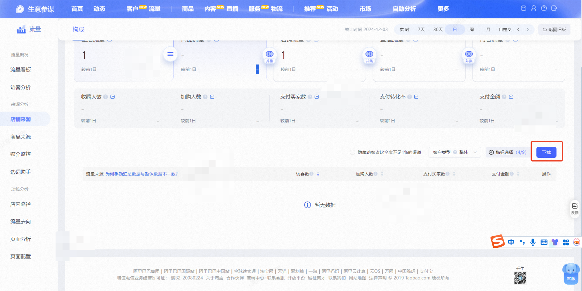The height and width of the screenshot is (291, 582).
Task: Click the 返回旧版 button
Action: [x=554, y=30]
